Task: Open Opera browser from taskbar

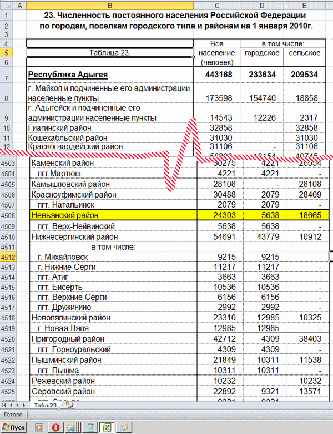Action: point(56,428)
